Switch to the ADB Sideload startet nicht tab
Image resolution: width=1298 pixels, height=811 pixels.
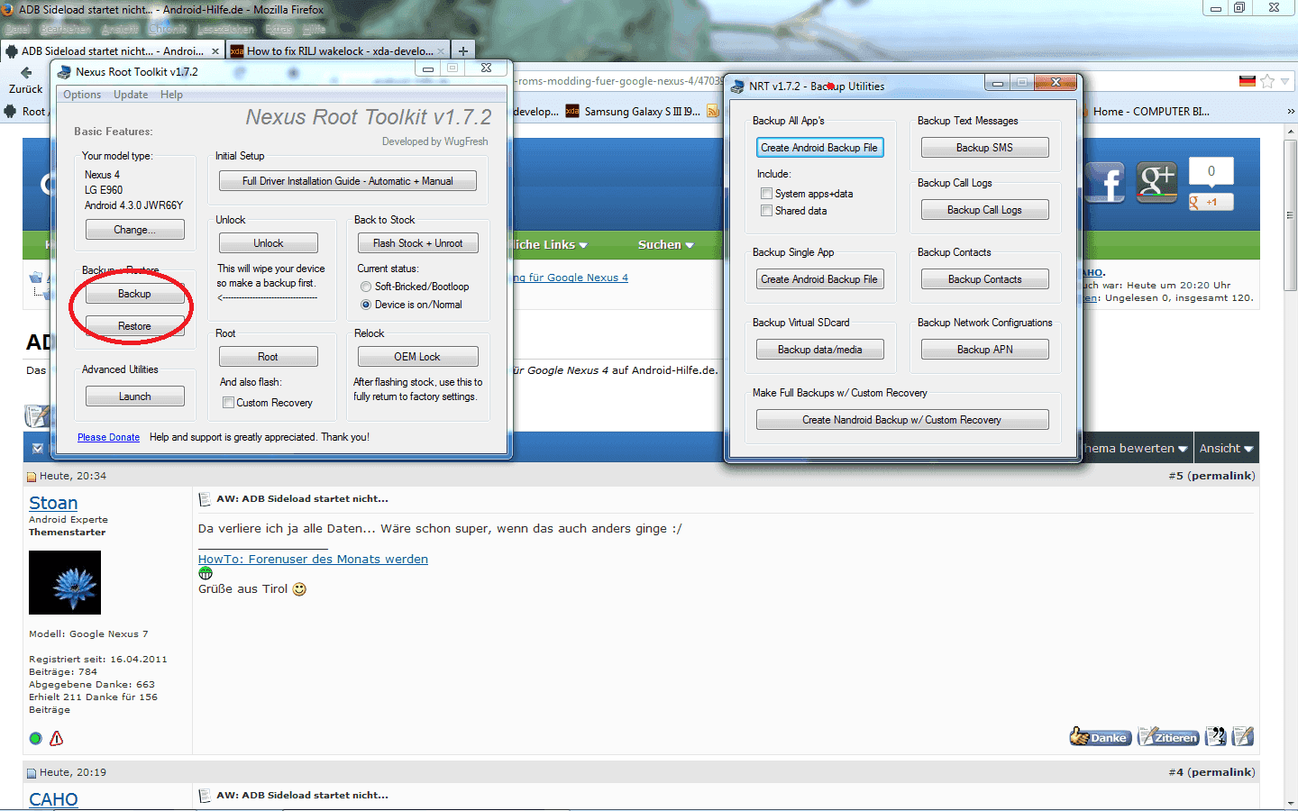[112, 51]
